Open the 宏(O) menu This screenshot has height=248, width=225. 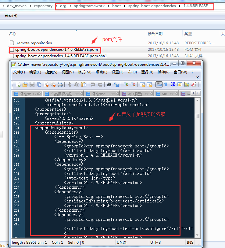[x=132, y=72]
